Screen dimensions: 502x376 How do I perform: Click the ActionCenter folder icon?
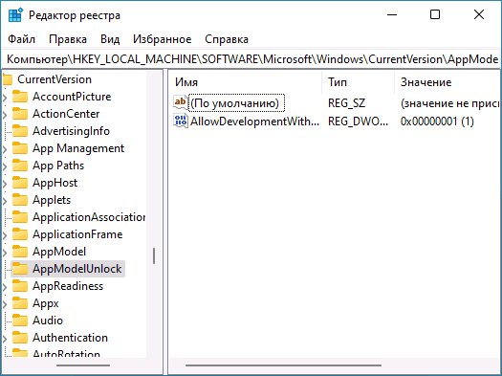20,114
